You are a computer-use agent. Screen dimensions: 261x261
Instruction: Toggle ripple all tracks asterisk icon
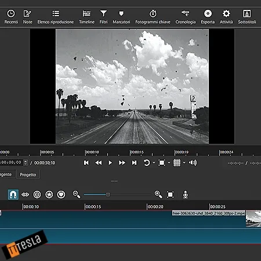point(49,194)
